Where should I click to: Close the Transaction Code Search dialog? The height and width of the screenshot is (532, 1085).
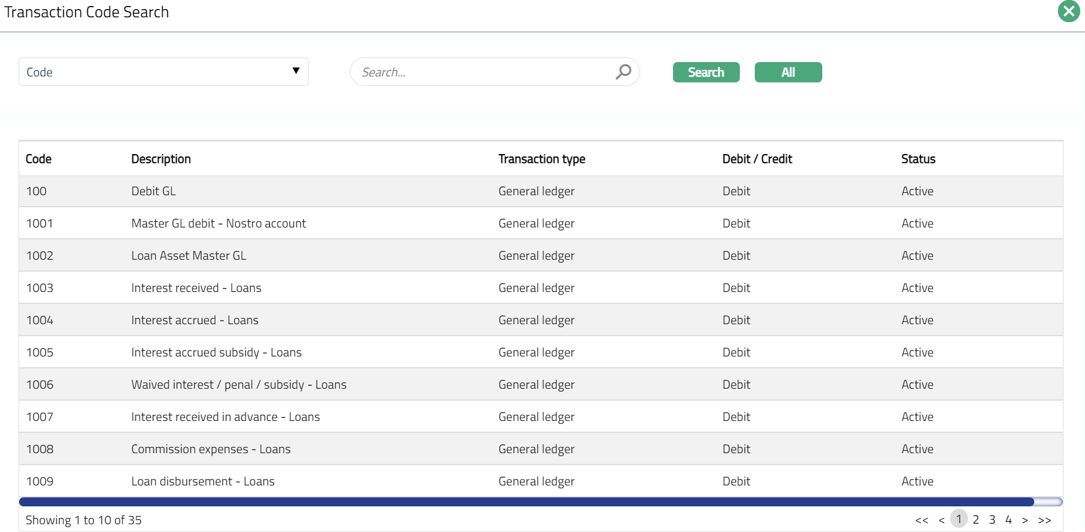tap(1068, 11)
